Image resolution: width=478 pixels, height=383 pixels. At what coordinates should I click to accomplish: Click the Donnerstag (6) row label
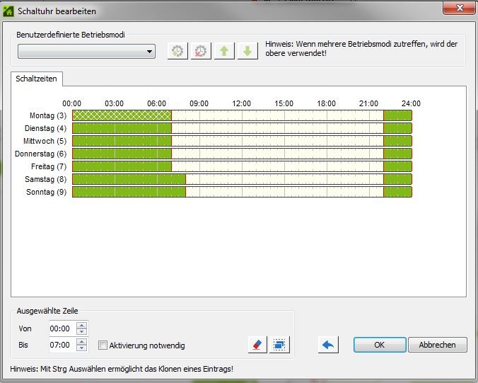[40, 154]
